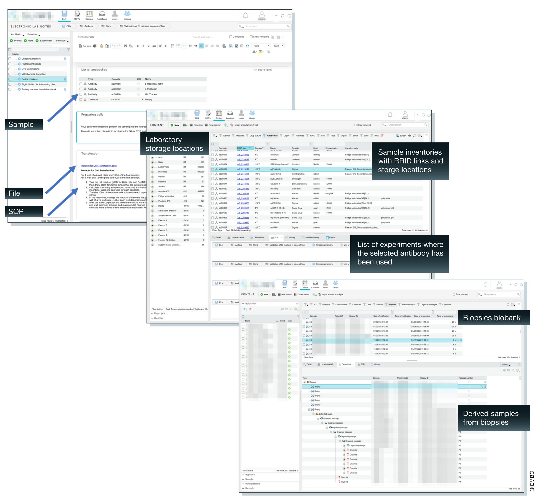Open Location history tab in antibodies window

point(310,238)
